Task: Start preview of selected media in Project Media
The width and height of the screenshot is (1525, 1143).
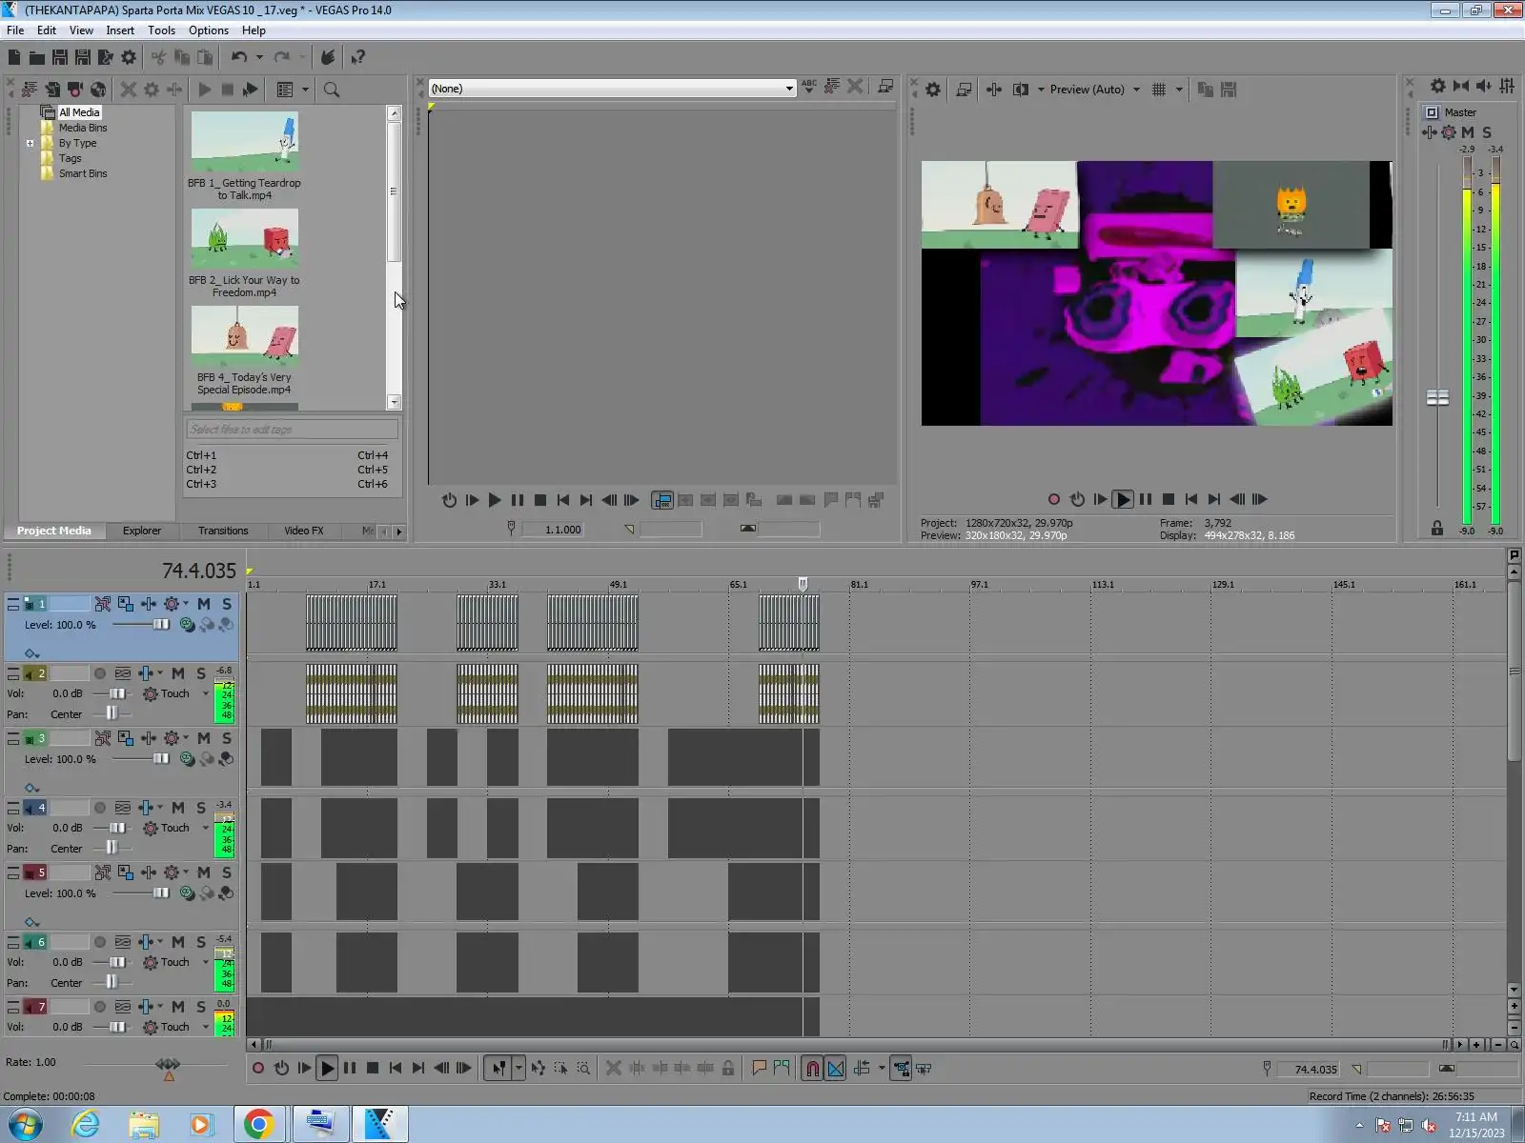Action: pyautogui.click(x=204, y=90)
